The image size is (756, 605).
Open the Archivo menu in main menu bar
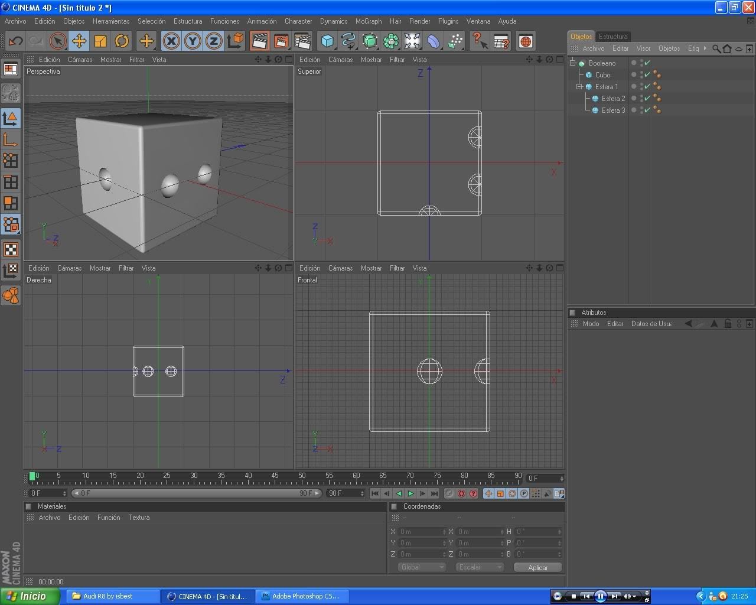(15, 21)
